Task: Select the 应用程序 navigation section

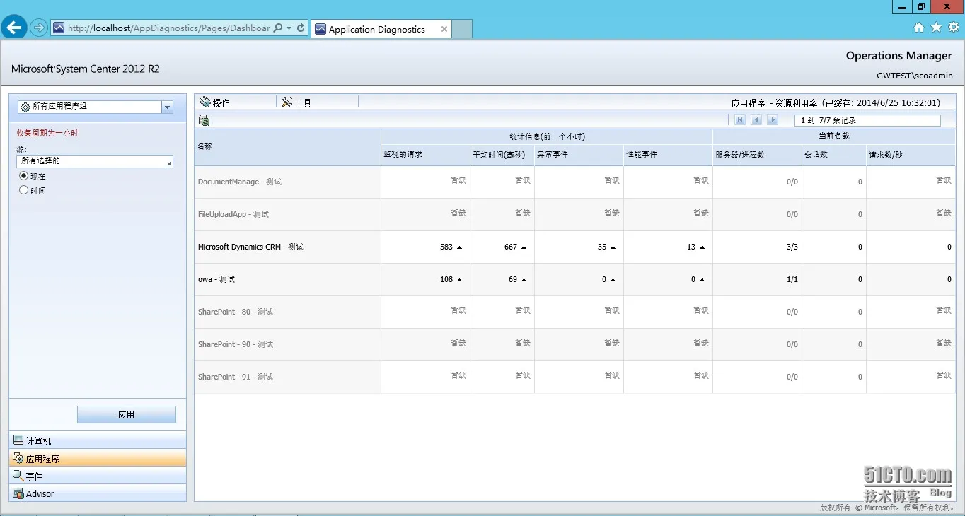Action: pos(98,458)
